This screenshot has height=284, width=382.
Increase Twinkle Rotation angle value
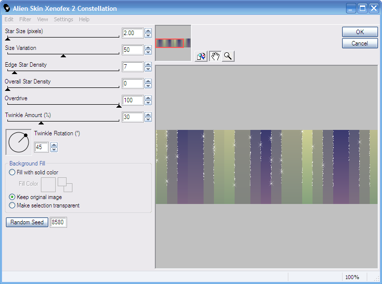54,145
